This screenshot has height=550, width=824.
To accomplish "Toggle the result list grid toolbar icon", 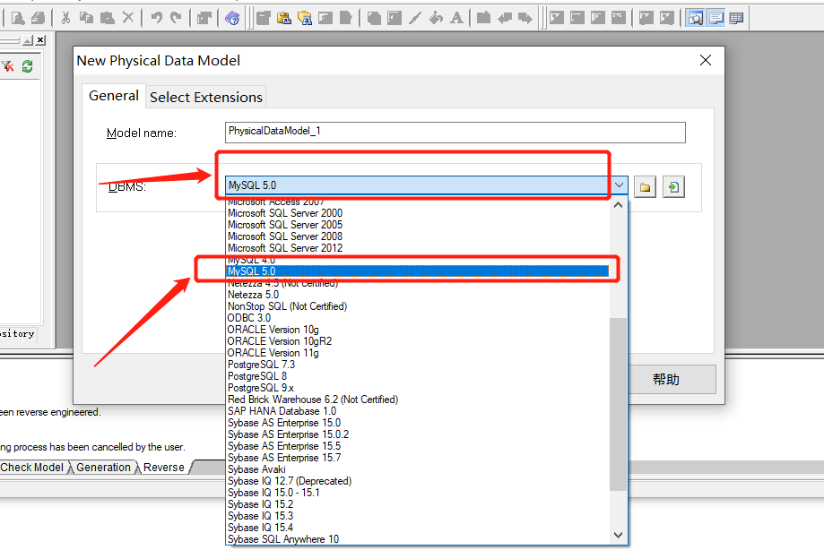I will tap(736, 17).
